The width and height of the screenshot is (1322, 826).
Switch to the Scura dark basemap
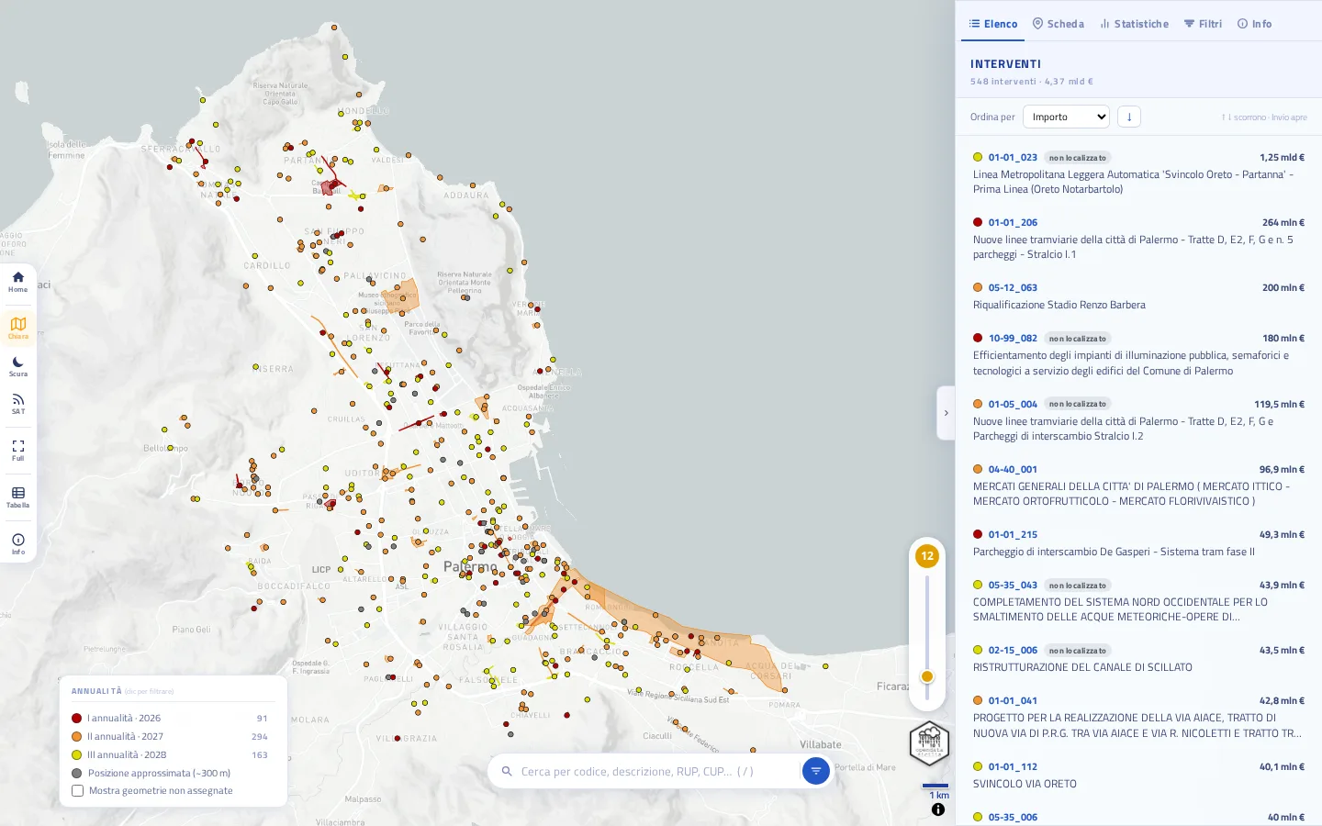[18, 366]
